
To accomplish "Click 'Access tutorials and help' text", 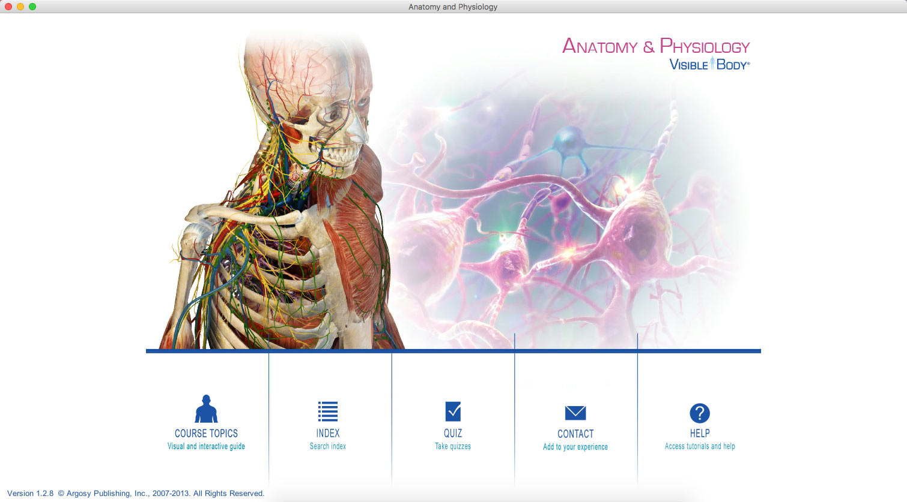I will coord(700,446).
